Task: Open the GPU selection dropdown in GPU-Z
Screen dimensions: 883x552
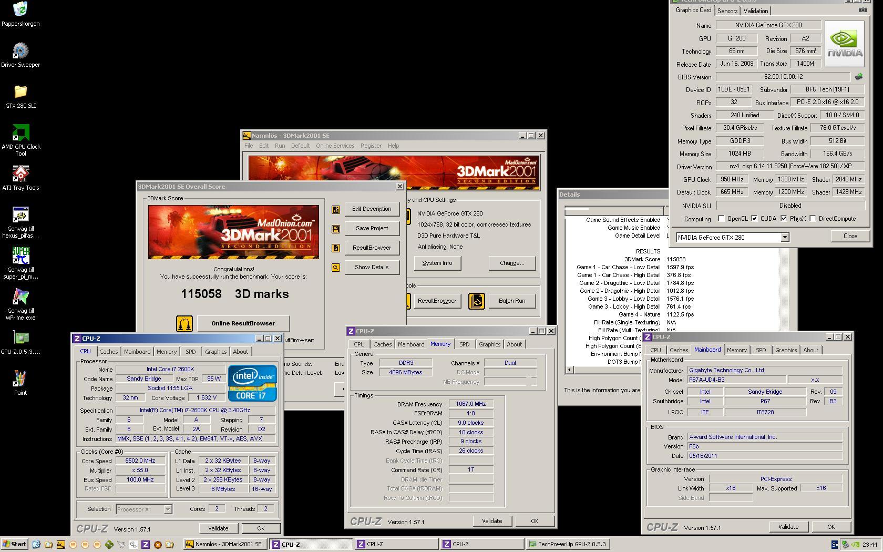Action: [785, 238]
